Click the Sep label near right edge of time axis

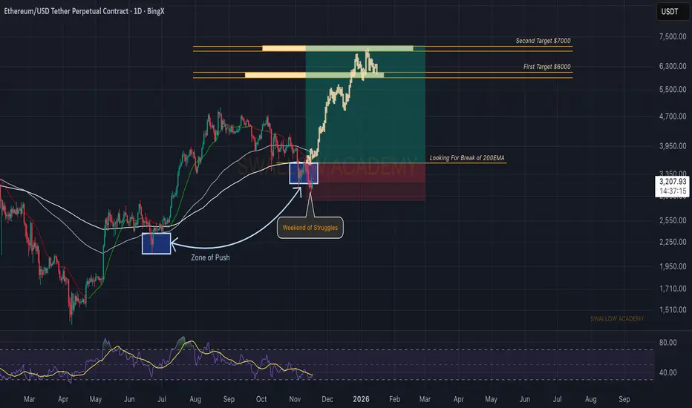624,399
